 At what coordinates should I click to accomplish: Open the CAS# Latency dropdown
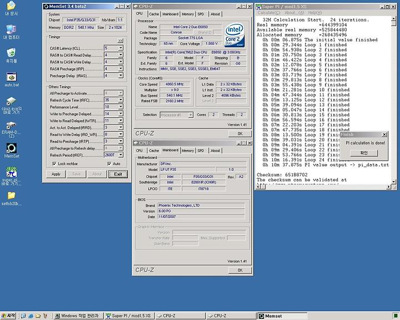[121, 48]
